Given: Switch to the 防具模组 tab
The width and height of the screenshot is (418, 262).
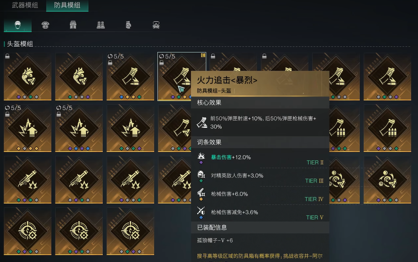Looking at the screenshot, I should 67,5.
